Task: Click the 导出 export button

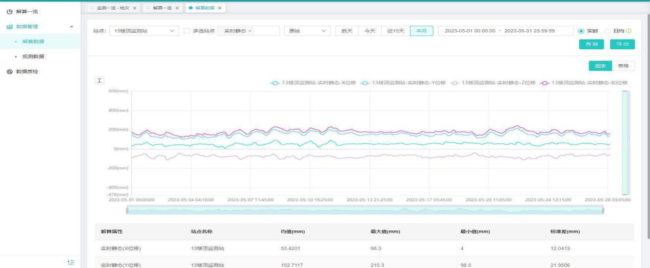Action: tap(622, 45)
